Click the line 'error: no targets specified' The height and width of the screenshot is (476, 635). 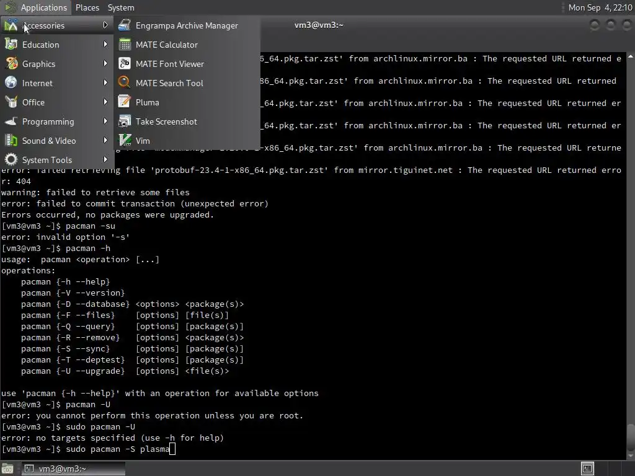pos(113,438)
